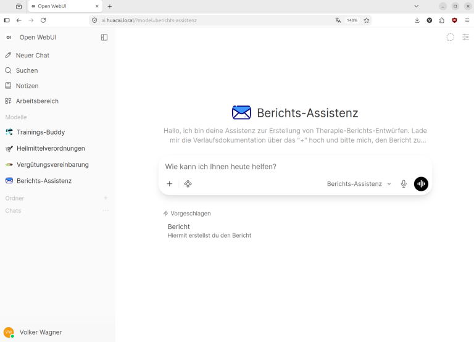Image resolution: width=474 pixels, height=342 pixels.
Task: Open the integrations tools icon beside plus
Action: pos(188,184)
